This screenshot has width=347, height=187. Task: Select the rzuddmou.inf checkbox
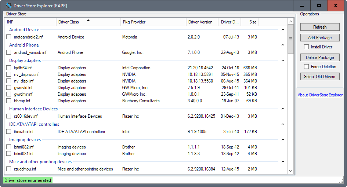point(9,169)
